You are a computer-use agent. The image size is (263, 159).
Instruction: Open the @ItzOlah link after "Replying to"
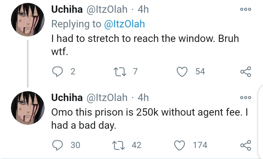coord(124,24)
